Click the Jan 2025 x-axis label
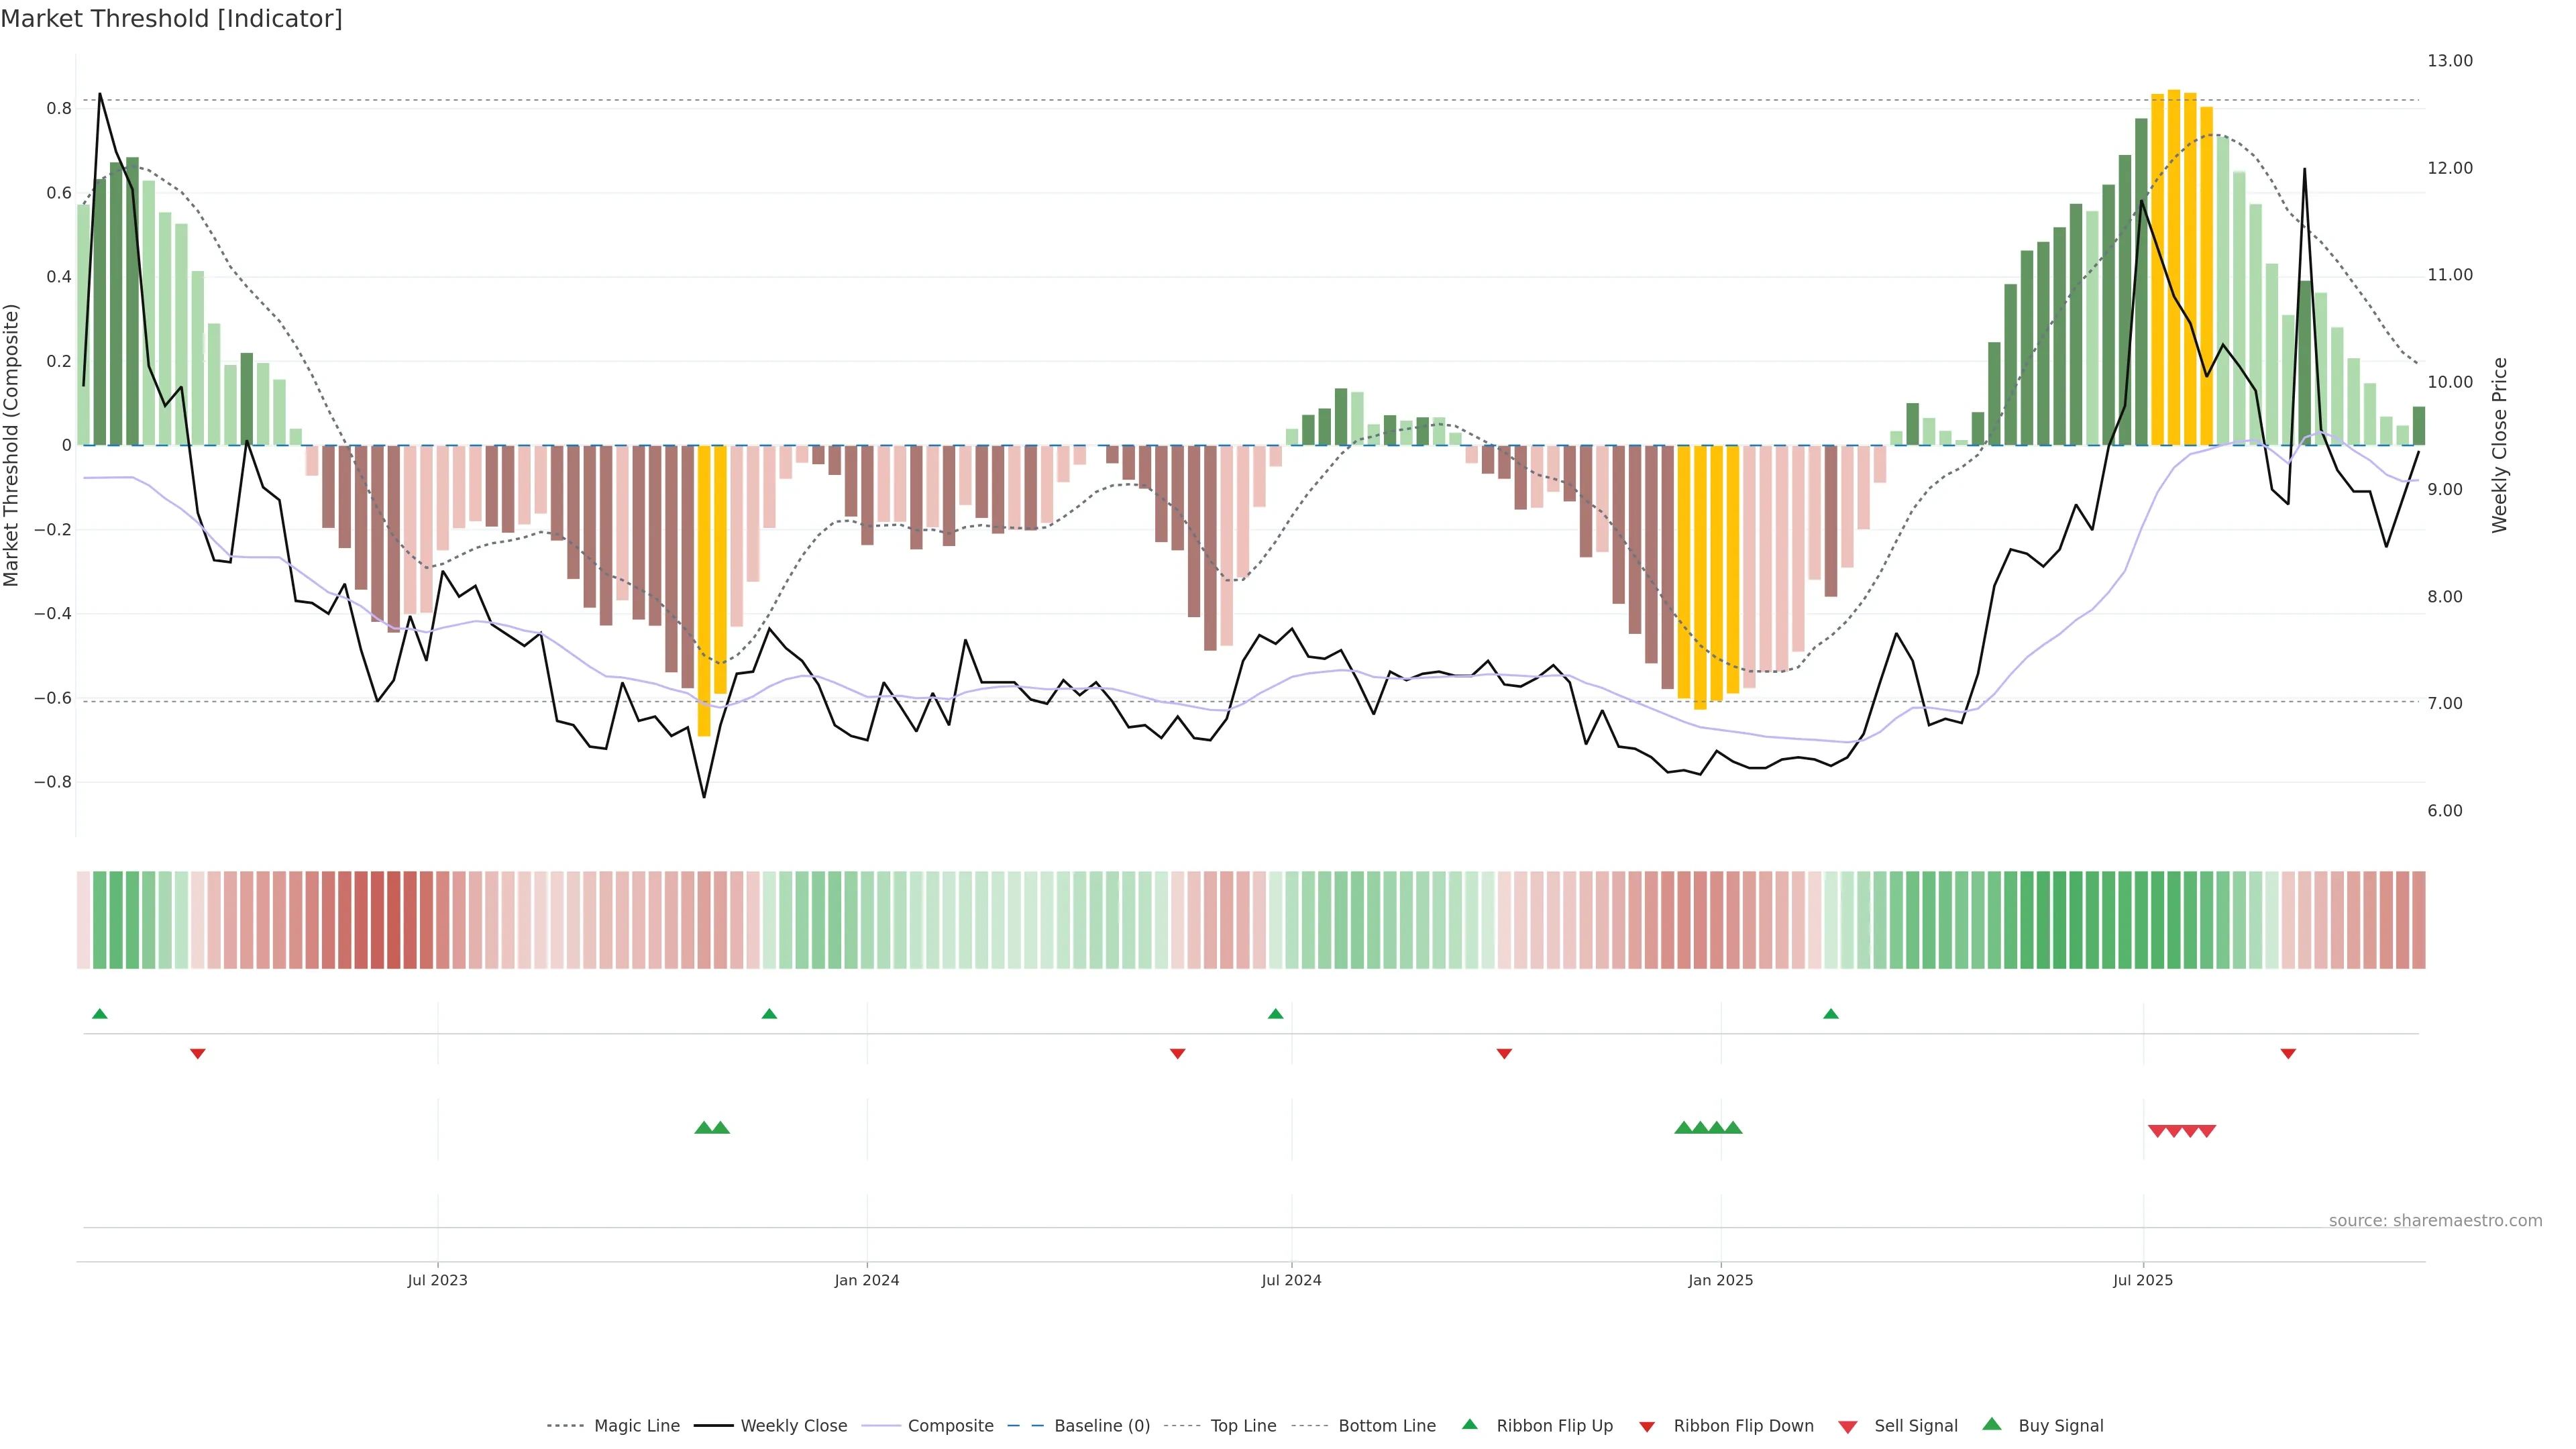The height and width of the screenshot is (1449, 2576). [1720, 1280]
